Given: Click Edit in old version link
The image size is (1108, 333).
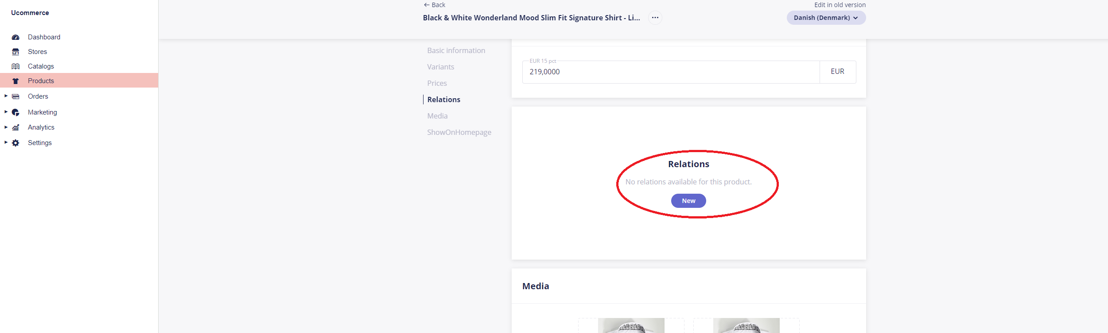Looking at the screenshot, I should [x=840, y=5].
